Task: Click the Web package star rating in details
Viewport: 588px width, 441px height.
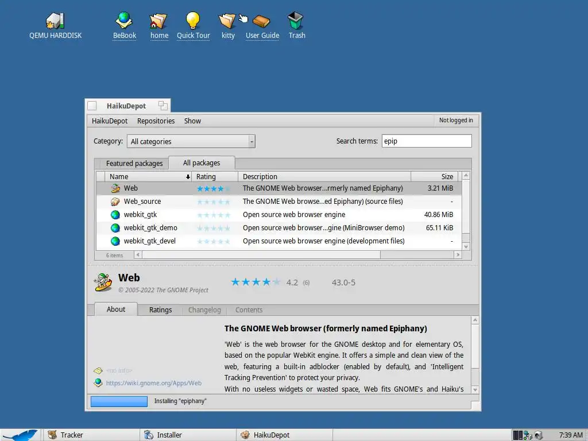Action: 256,282
